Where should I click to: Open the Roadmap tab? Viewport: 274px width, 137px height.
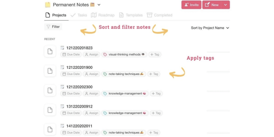pyautogui.click(x=103, y=15)
